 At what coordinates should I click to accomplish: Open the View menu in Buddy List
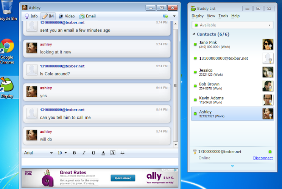click(x=211, y=16)
